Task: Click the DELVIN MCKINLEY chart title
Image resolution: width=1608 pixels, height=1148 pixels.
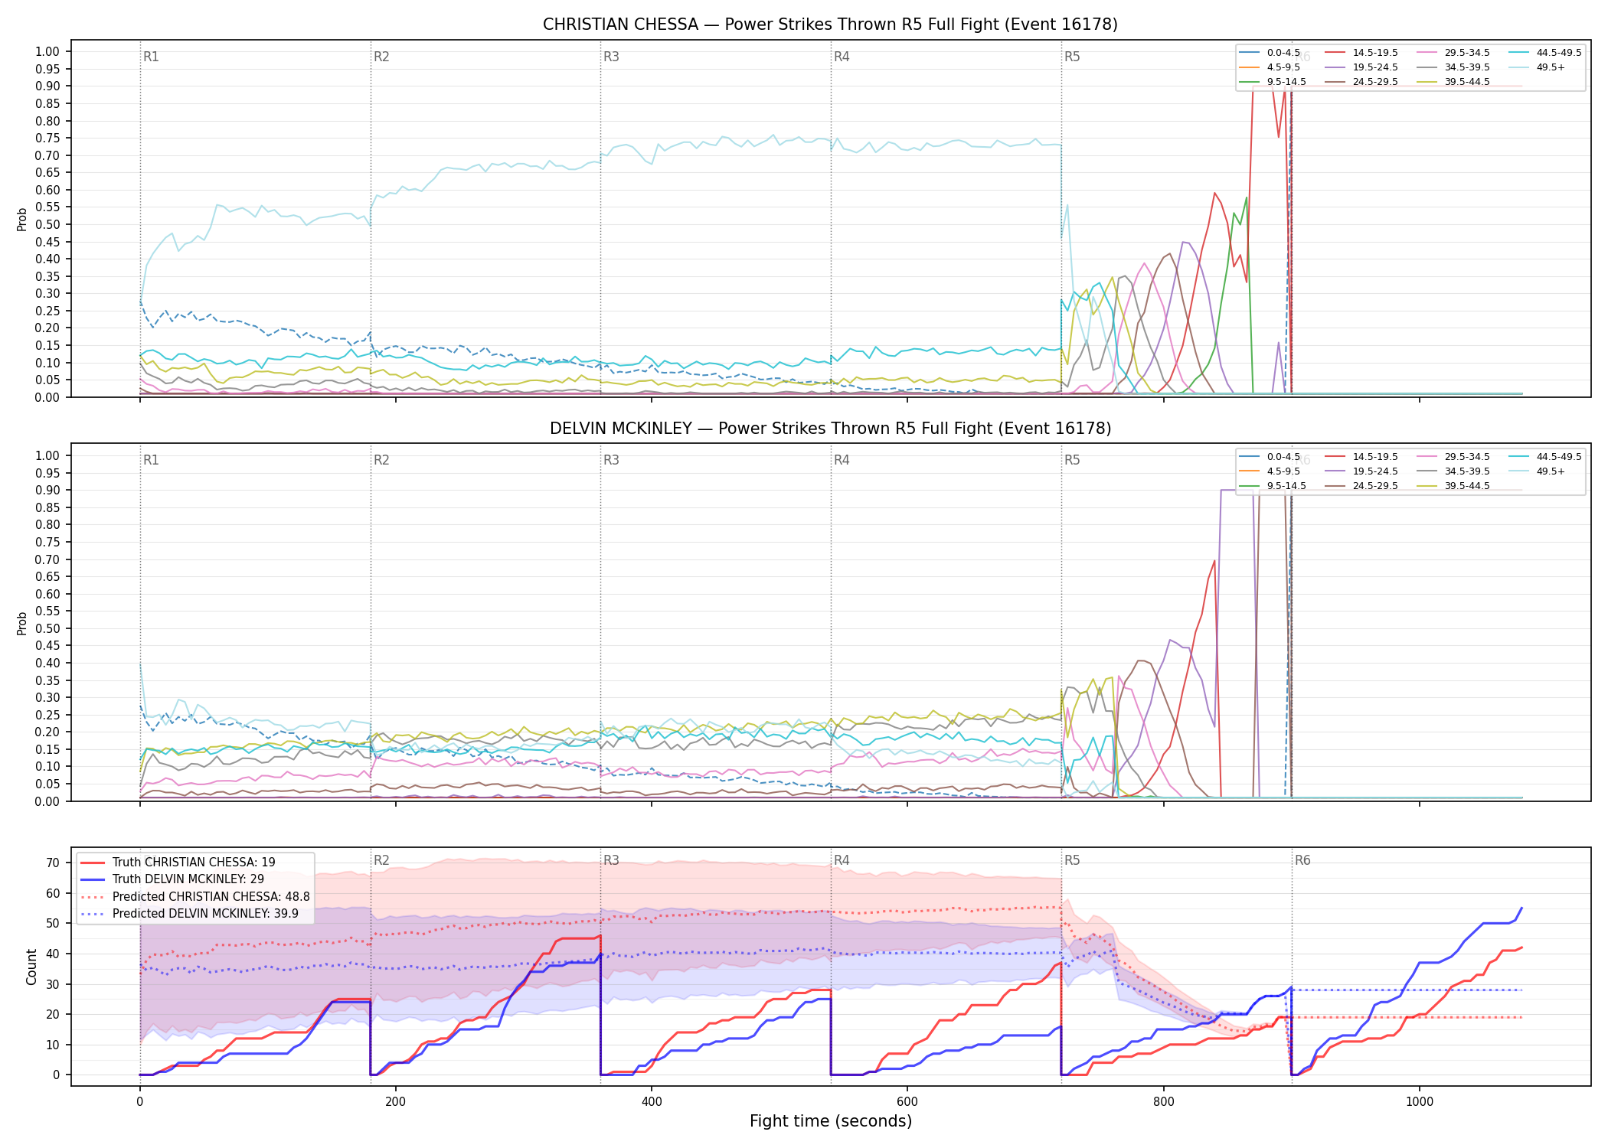Action: pyautogui.click(x=830, y=429)
